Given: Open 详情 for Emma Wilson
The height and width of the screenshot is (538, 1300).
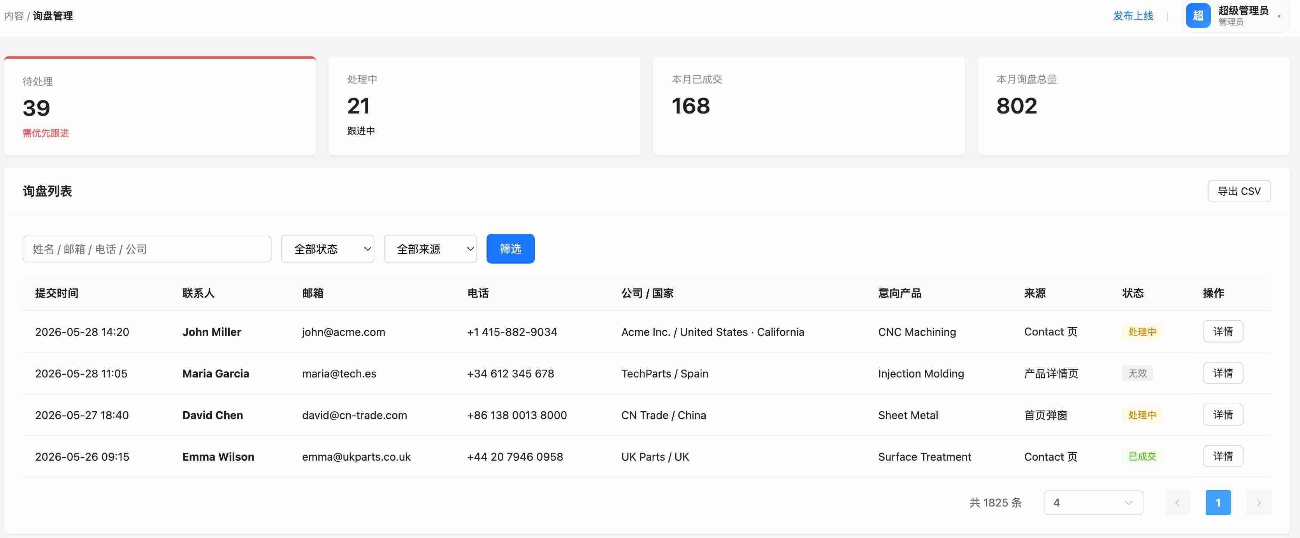Looking at the screenshot, I should (x=1223, y=456).
